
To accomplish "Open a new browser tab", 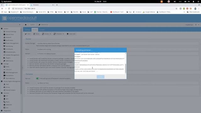I will [57, 5].
